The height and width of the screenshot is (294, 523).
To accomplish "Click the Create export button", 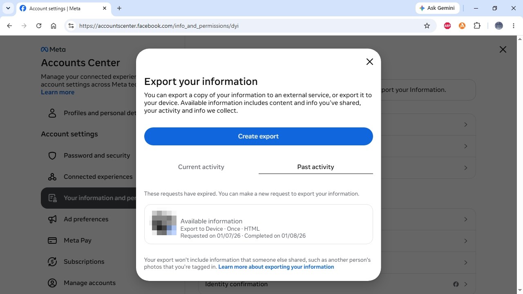I will [x=259, y=136].
